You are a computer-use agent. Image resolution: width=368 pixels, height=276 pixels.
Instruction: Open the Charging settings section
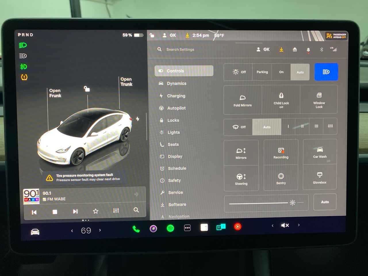point(176,96)
